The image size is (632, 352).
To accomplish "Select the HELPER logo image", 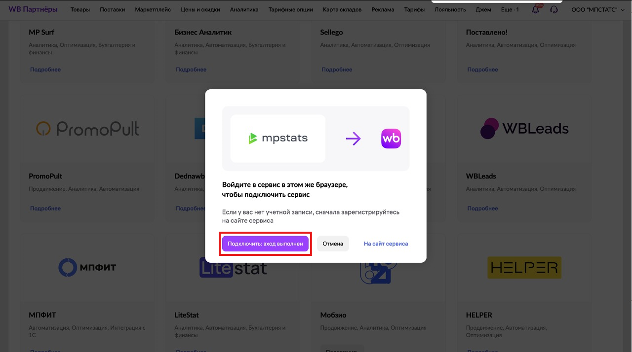I will coord(524,267).
